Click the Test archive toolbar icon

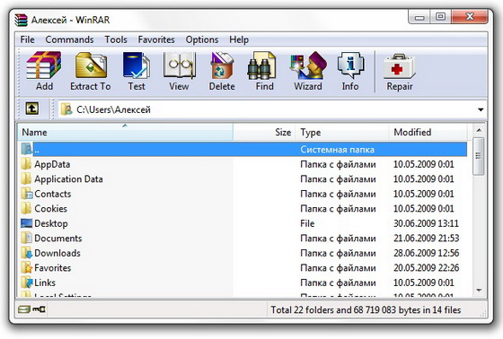pos(137,65)
